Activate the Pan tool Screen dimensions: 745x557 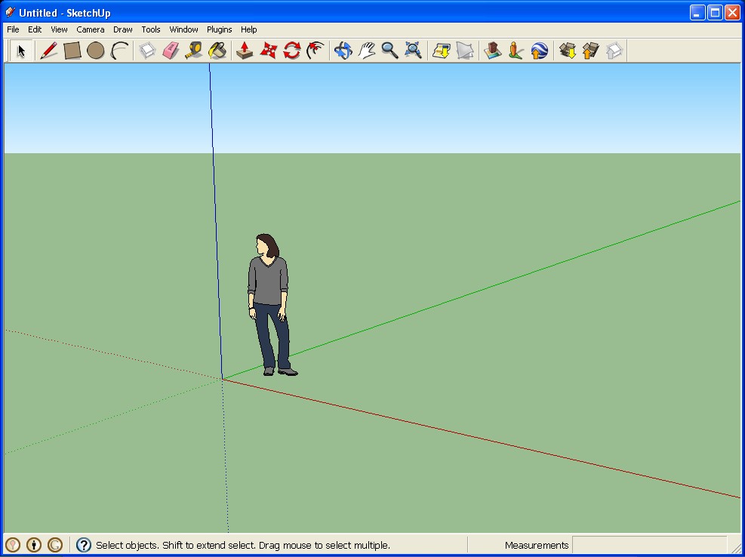click(x=368, y=51)
